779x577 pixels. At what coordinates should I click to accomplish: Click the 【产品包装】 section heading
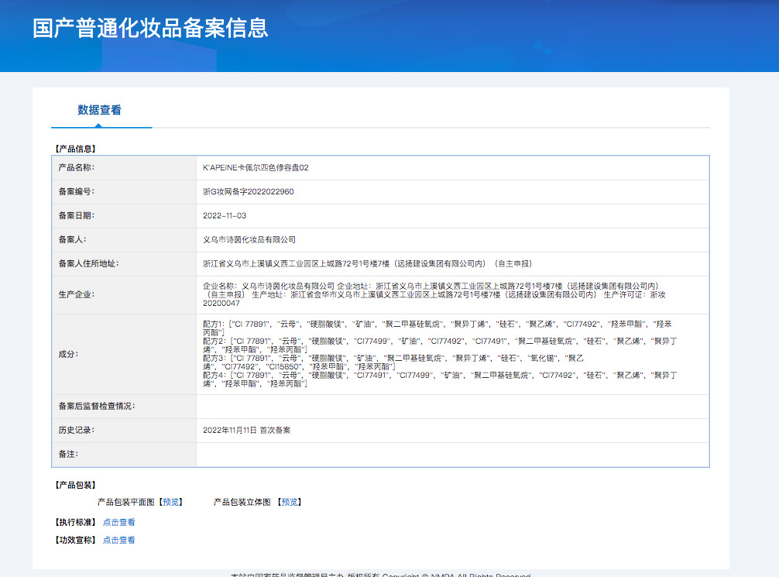click(75, 485)
